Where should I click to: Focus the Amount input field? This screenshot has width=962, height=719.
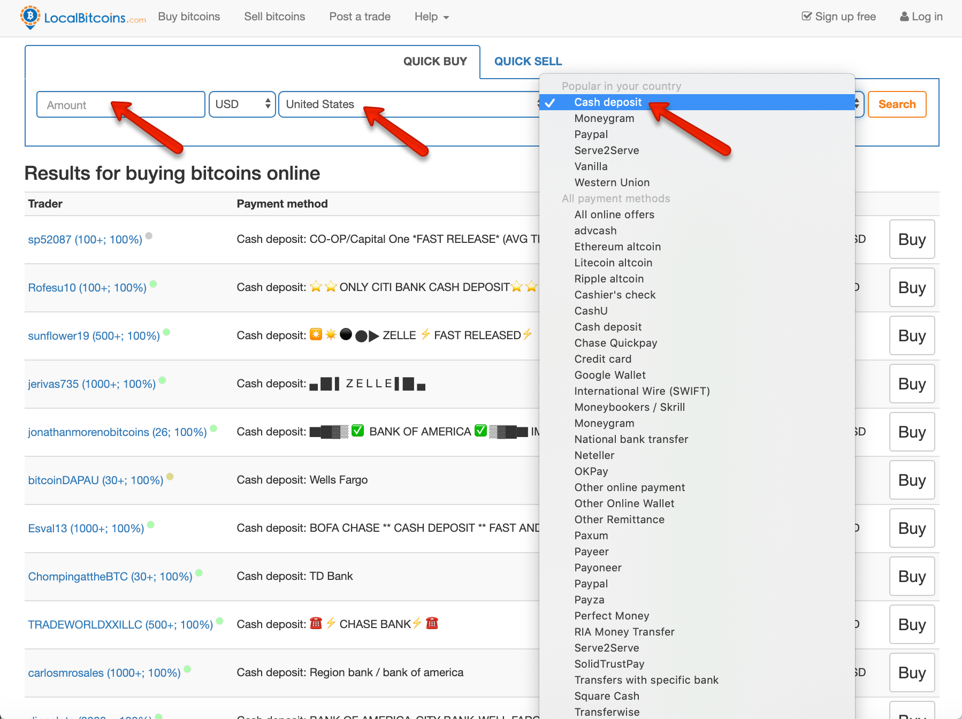pos(121,104)
